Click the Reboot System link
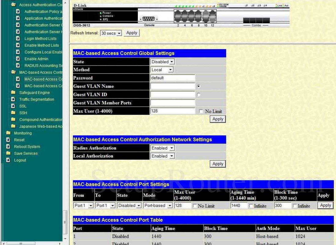 point(27,146)
